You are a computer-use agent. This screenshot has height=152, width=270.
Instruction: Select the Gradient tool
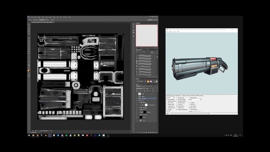(x=29, y=49)
